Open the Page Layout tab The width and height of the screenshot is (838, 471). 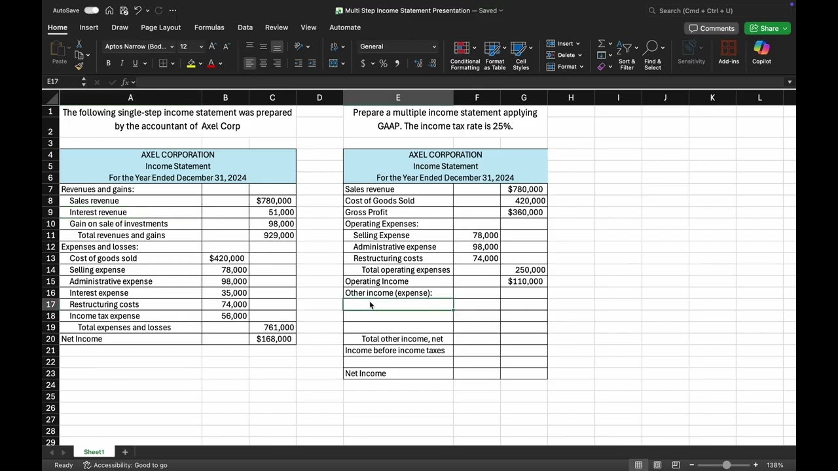point(160,27)
